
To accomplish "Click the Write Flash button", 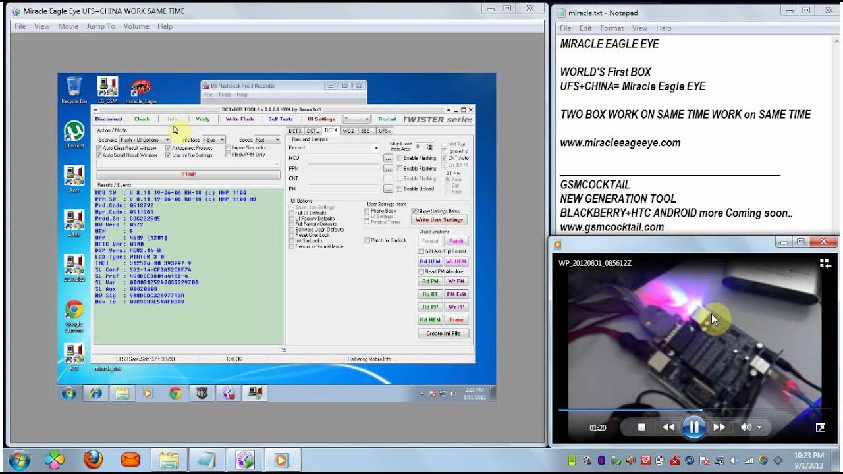I will 240,119.
